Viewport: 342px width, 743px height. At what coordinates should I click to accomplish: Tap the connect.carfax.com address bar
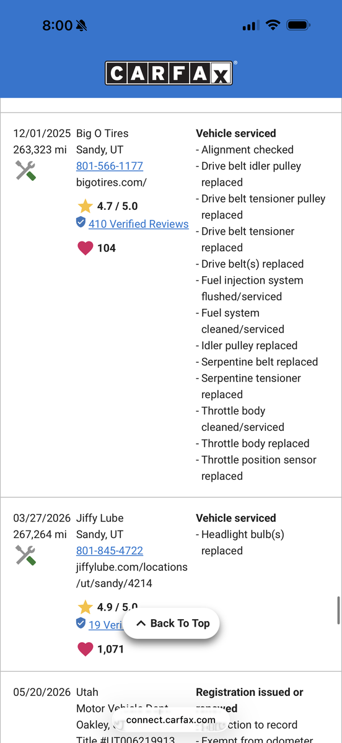[x=171, y=720]
